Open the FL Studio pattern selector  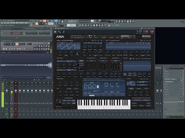point(71,25)
